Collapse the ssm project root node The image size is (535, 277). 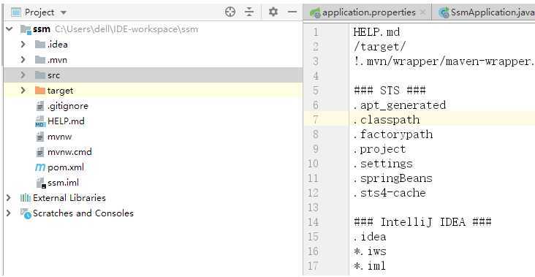pyautogui.click(x=10, y=29)
